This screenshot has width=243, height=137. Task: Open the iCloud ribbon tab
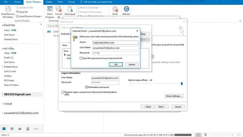pyautogui.click(x=71, y=2)
